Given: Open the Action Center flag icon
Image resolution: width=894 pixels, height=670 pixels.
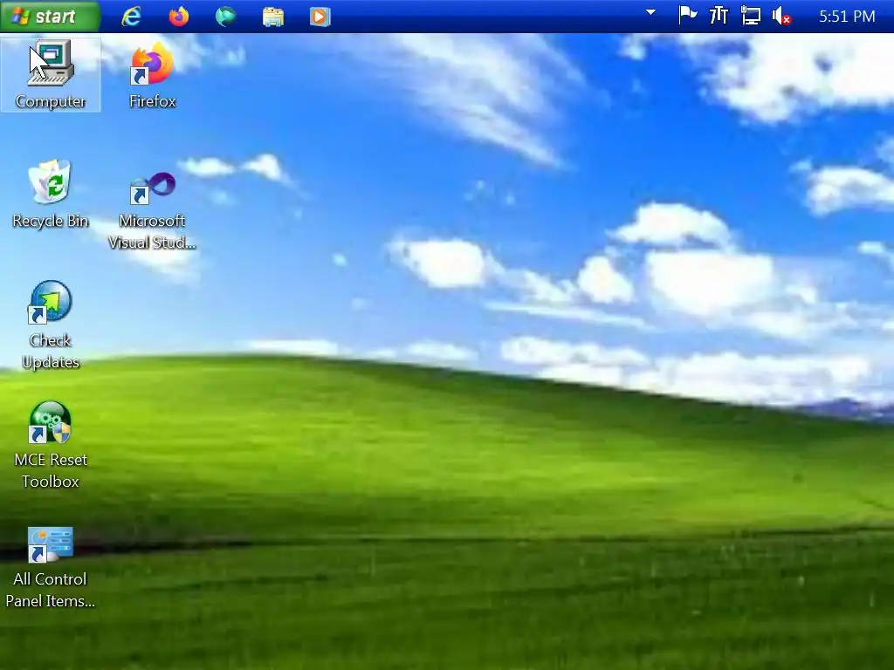Looking at the screenshot, I should click(x=688, y=16).
